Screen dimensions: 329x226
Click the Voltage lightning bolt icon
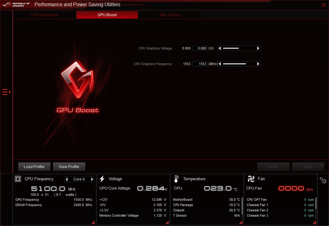(102, 179)
